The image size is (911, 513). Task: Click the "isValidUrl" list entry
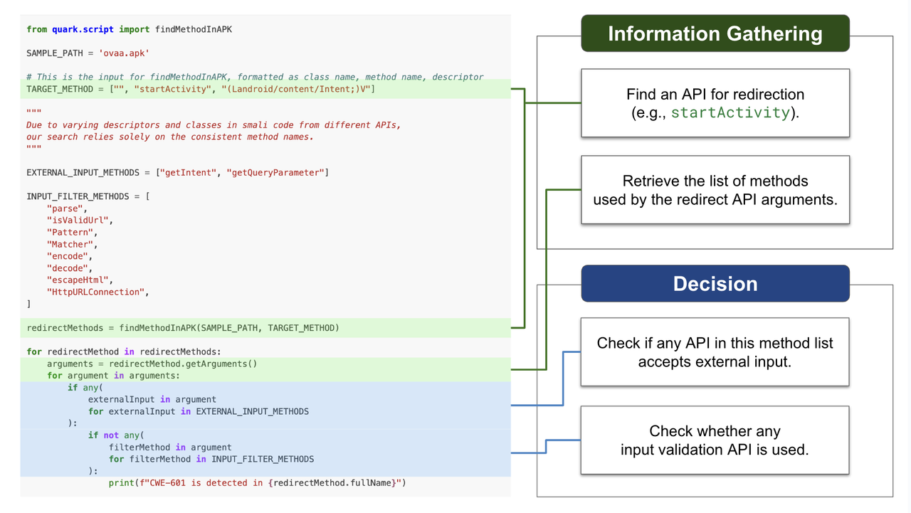click(80, 221)
